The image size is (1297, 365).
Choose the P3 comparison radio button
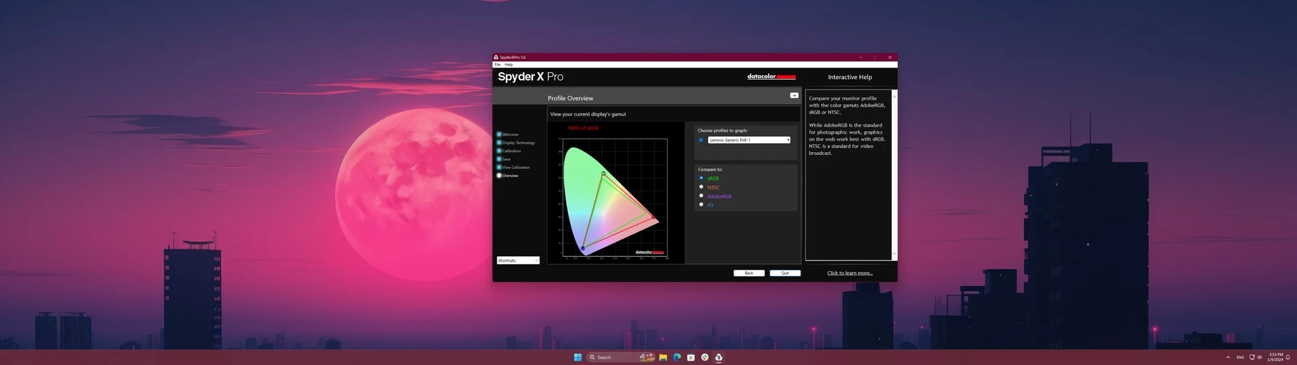(701, 205)
